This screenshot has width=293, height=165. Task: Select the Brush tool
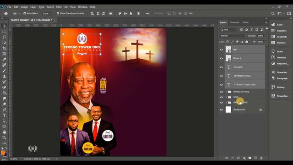click(x=4, y=71)
